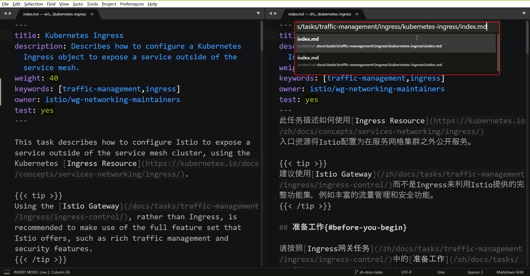530x276 pixels.
Task: Open the View menu
Action: (x=64, y=4)
